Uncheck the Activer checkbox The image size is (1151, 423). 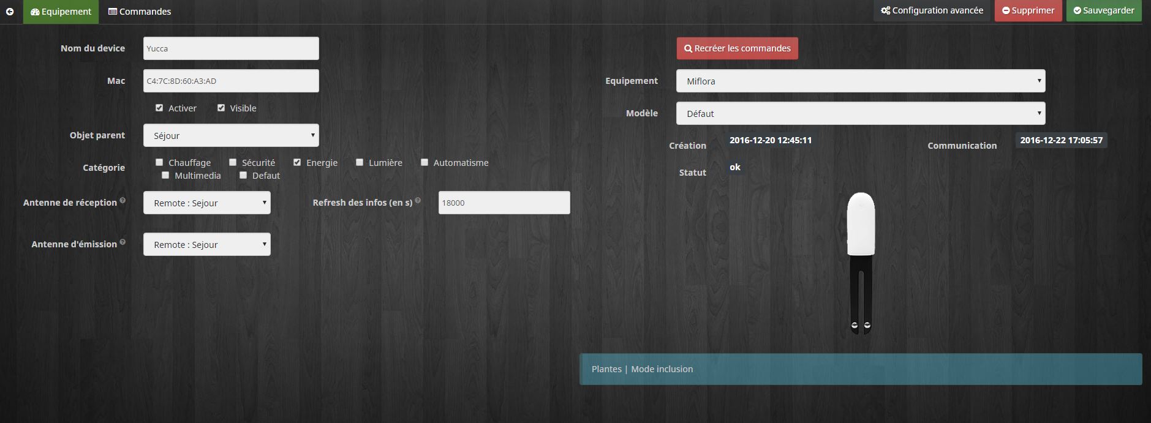pos(159,108)
